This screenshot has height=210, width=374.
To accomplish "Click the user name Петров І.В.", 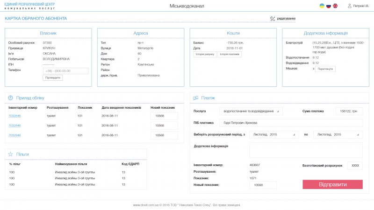I will point(361,6).
